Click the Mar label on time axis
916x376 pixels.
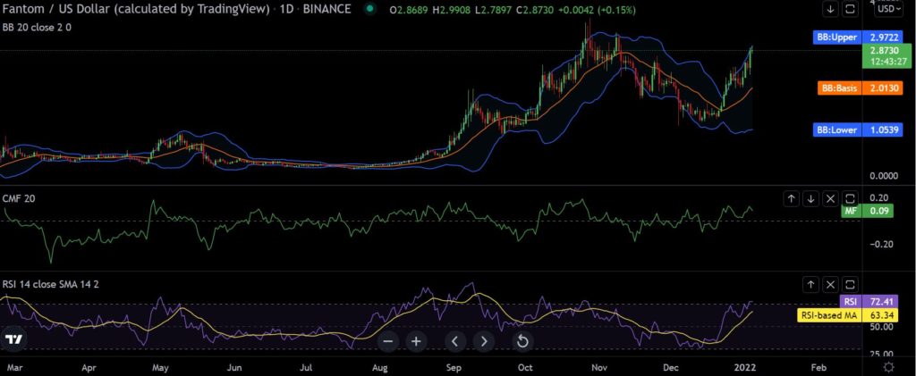[x=13, y=368]
